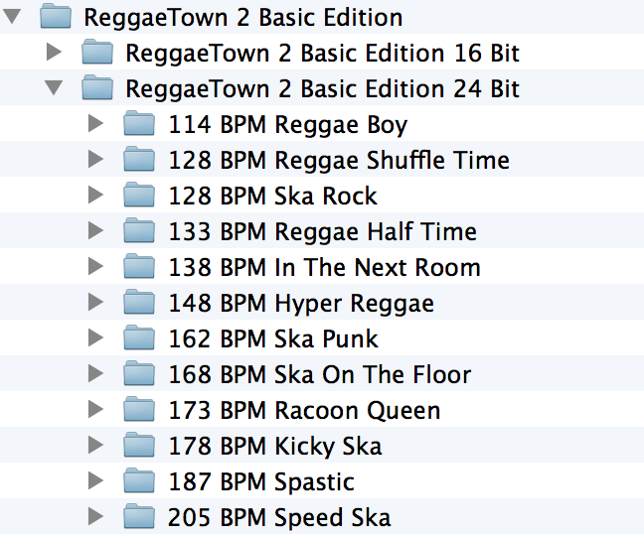Expand the 148 BPM Hyper Reggae disclosure triangle

[95, 303]
